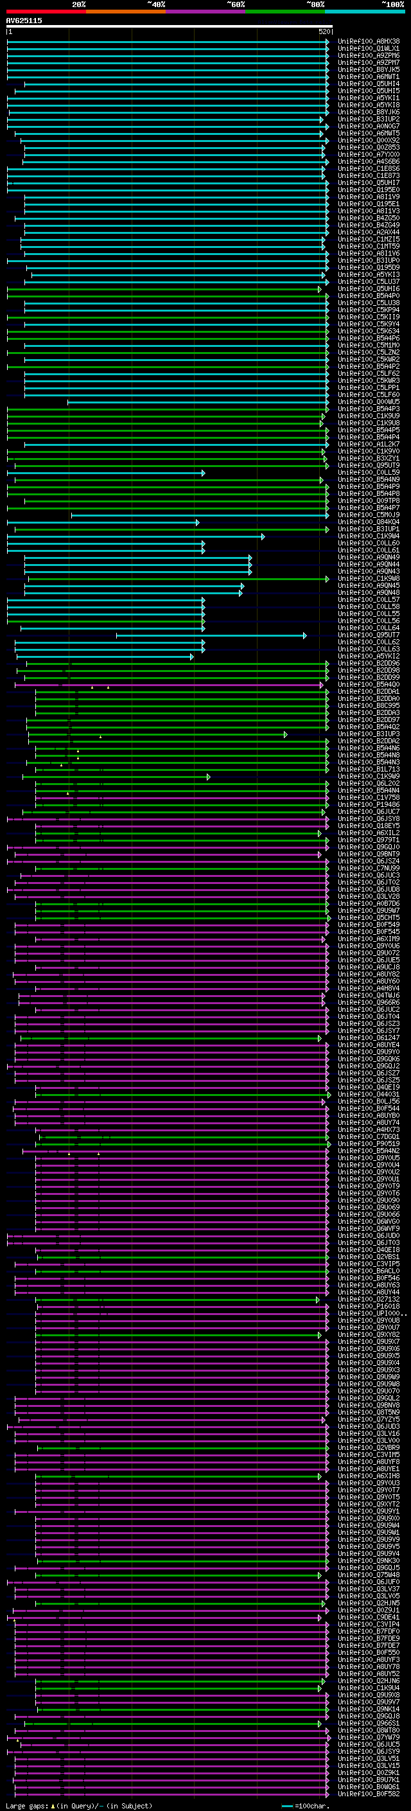Select hit UniRef100_P90519
Image resolution: width=411 pixels, height=1811 pixels.
coord(369,1144)
